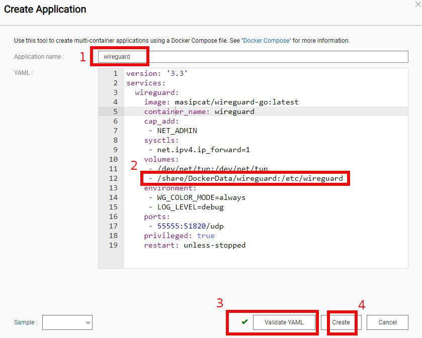Click the green validation checkmark icon
422x338 pixels.
[244, 322]
